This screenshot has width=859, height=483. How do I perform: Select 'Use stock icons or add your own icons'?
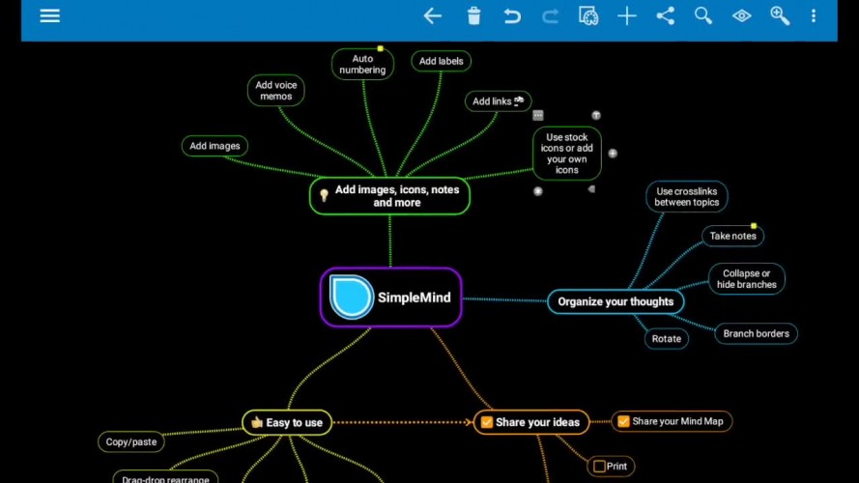click(x=566, y=154)
